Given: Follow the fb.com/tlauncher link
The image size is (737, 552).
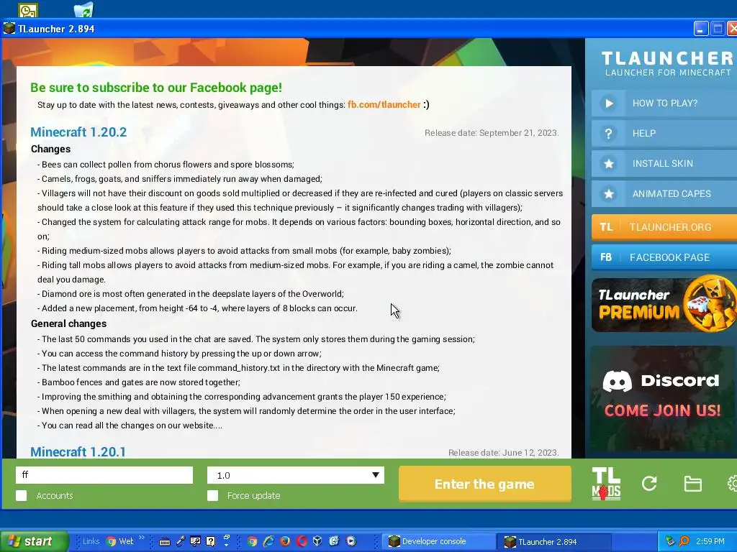Looking at the screenshot, I should [x=384, y=105].
